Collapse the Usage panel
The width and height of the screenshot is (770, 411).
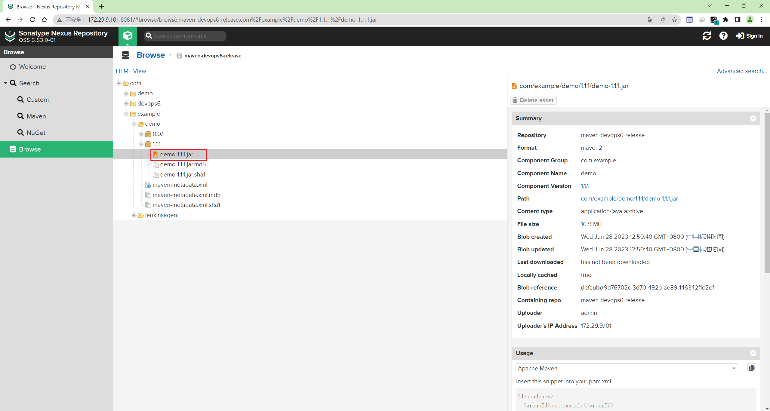[753, 353]
